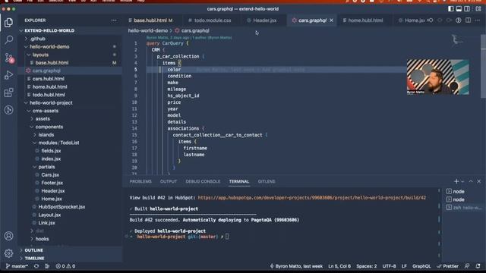Close the cars.graphql tab

(331, 20)
